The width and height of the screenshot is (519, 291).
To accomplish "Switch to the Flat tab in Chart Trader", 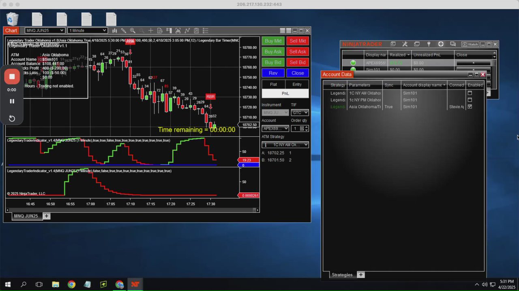I will (273, 85).
